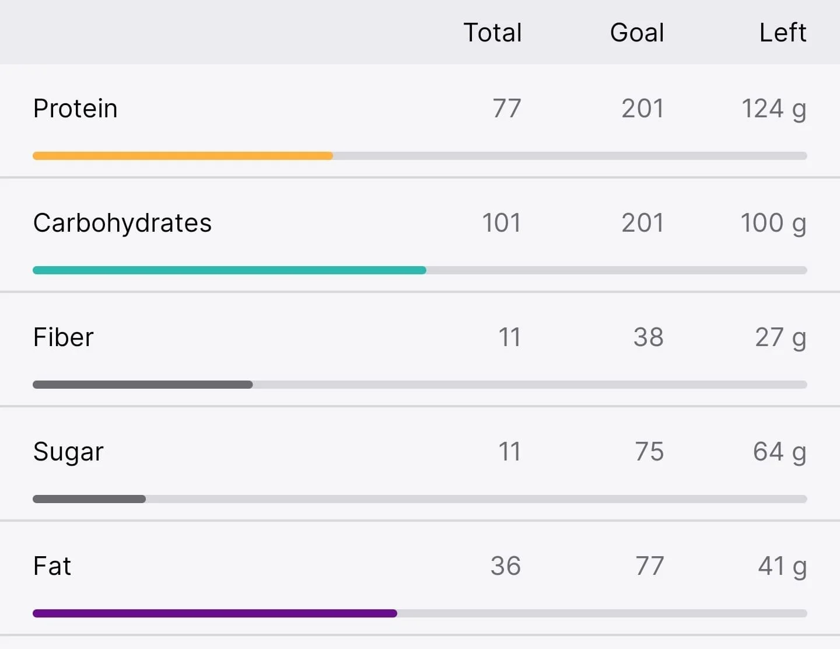Tap Fat total value 36
Viewport: 840px width, 649px height.
click(x=506, y=566)
